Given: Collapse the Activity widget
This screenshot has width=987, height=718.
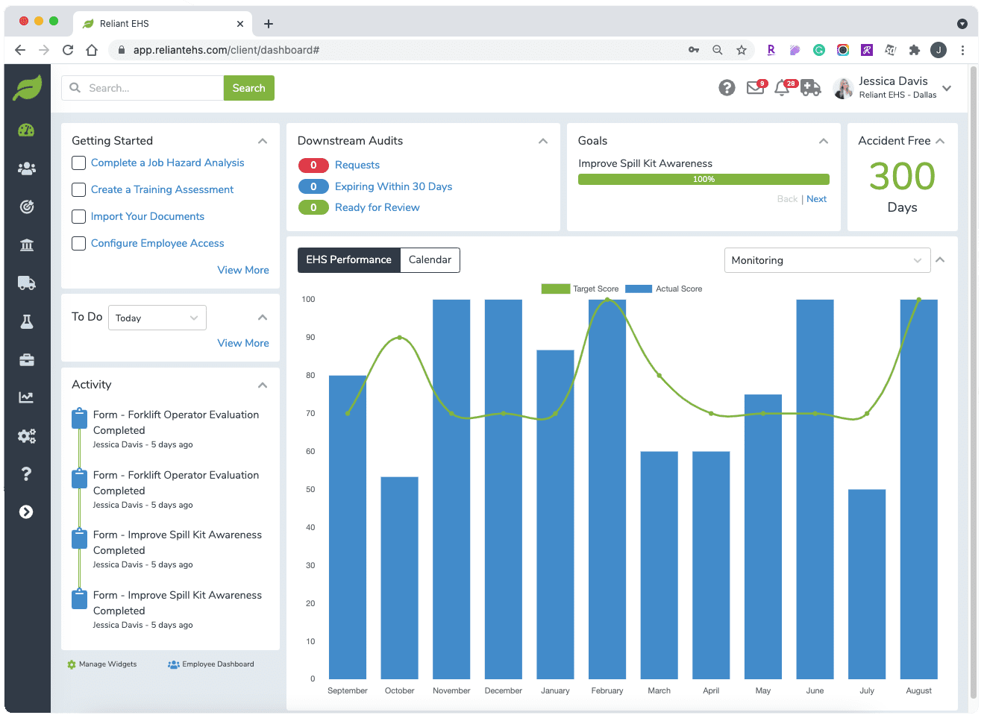Looking at the screenshot, I should (x=263, y=385).
